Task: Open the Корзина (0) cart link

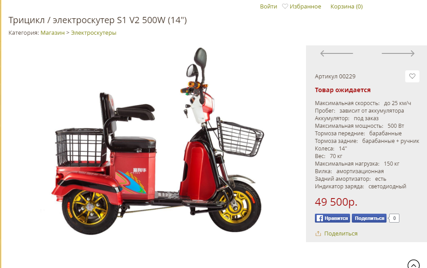Action: tap(346, 6)
